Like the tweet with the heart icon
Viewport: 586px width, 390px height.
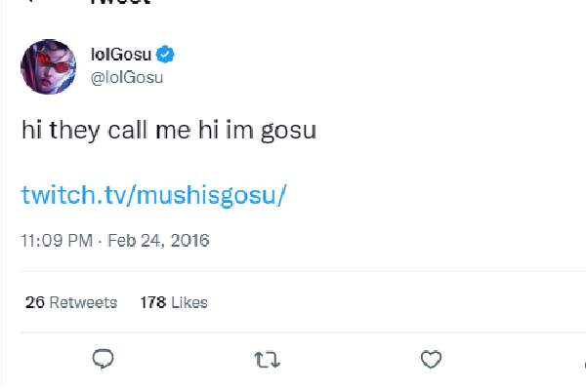[431, 361]
